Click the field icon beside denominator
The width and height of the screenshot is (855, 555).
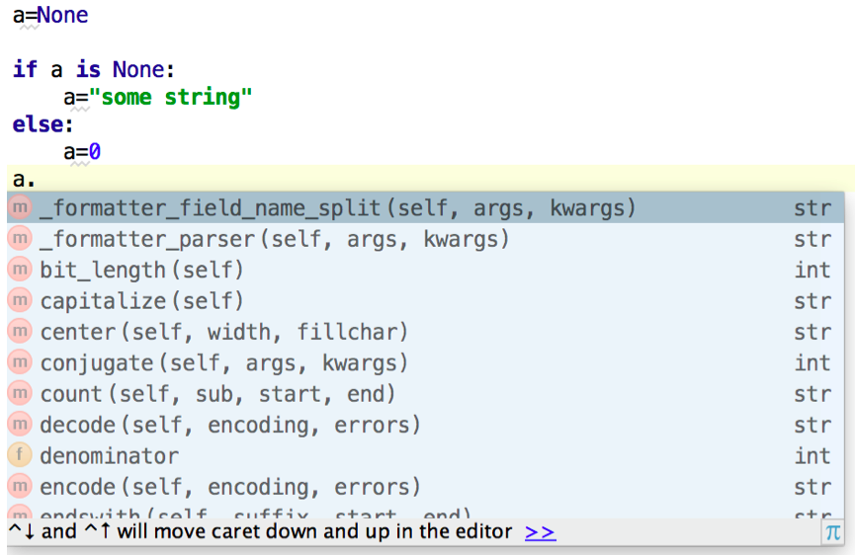coord(20,455)
